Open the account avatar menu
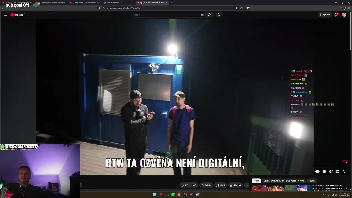This screenshot has width=352, height=198. coord(344,15)
